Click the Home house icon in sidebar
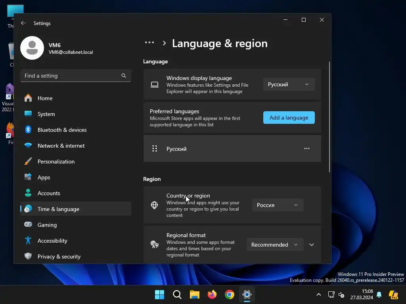The height and width of the screenshot is (304, 406). (x=28, y=98)
